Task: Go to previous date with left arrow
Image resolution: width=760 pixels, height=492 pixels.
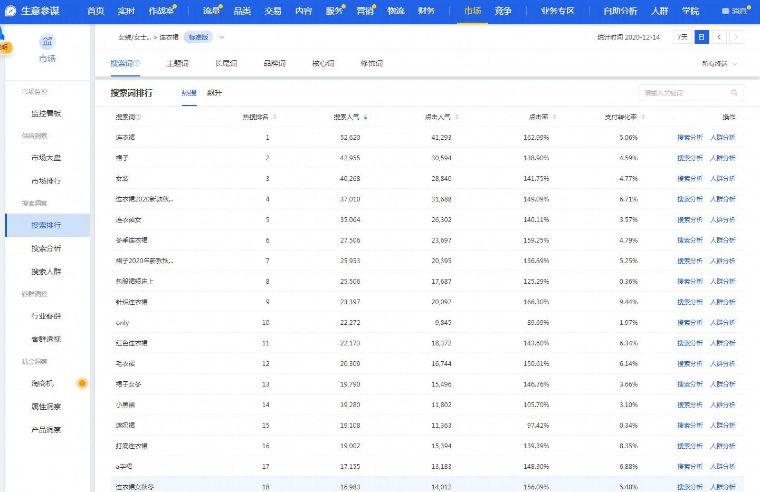Action: (719, 37)
